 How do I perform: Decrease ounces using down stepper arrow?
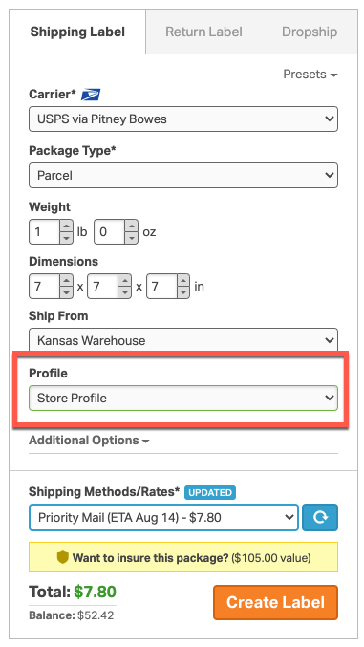point(131,238)
